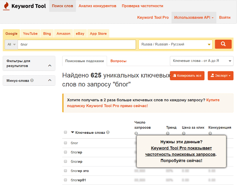Tick the checkbox for keyword блогер
Screen dimensions: 237x185
65,152
